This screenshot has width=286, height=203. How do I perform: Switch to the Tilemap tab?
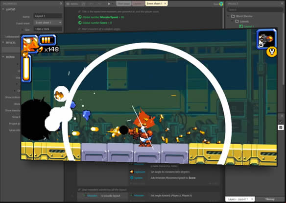[x=269, y=199]
